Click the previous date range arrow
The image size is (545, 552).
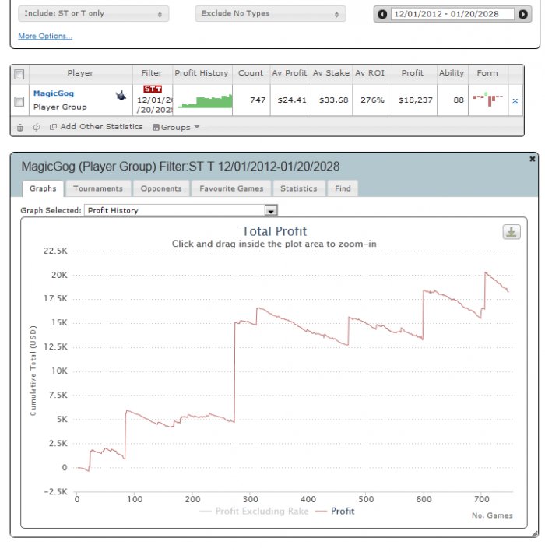tap(382, 14)
